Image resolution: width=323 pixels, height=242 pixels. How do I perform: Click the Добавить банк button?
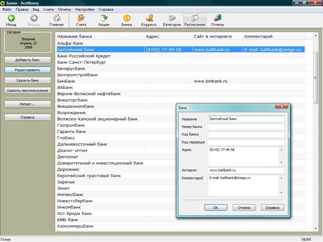click(x=28, y=60)
